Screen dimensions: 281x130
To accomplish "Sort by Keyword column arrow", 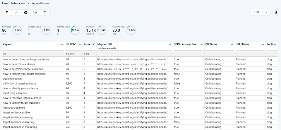I will [62, 44].
